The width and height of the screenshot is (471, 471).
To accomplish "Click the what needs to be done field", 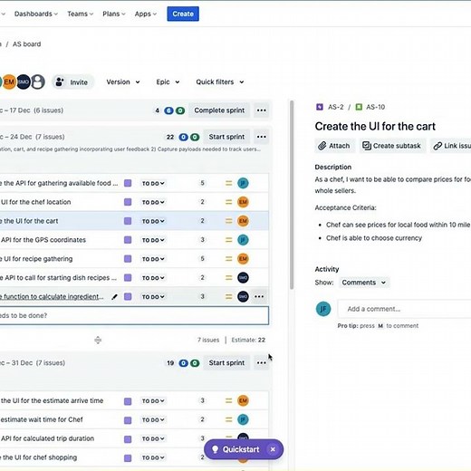I will click(x=133, y=315).
